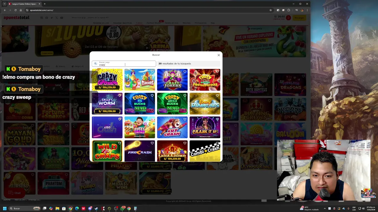Favorite Fire Crash with heart icon

(152, 143)
